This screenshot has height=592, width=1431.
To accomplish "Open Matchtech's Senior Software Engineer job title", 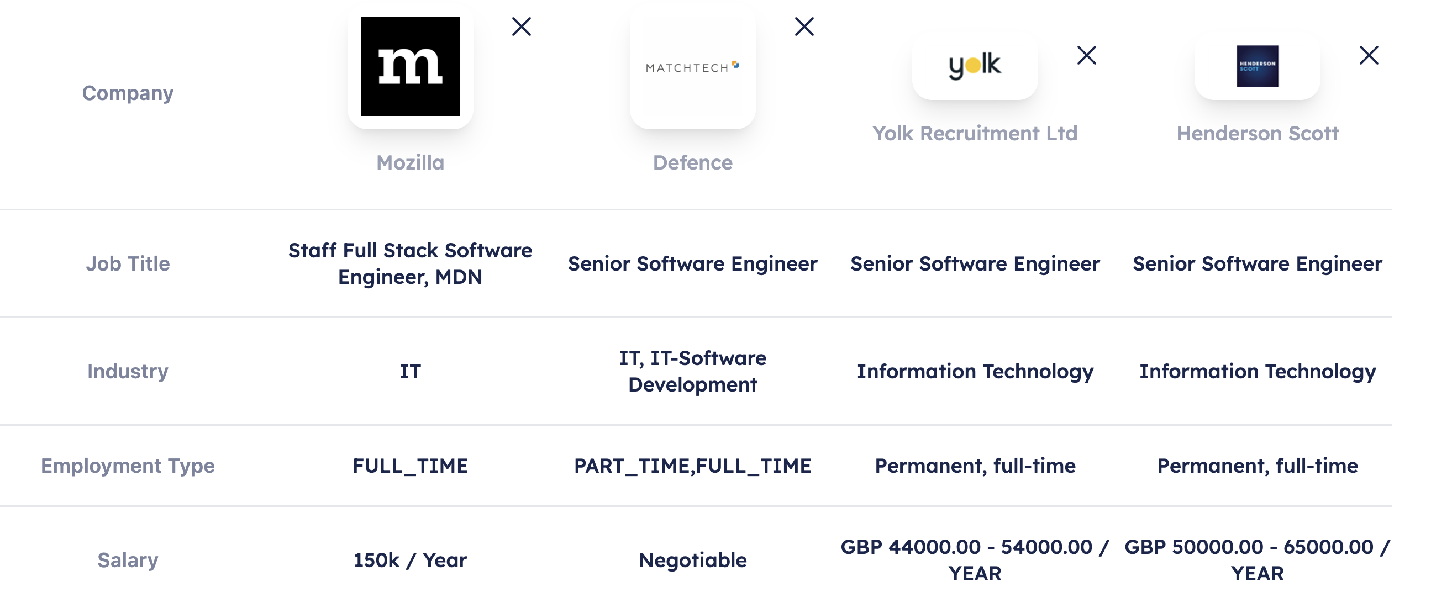I will coord(692,264).
